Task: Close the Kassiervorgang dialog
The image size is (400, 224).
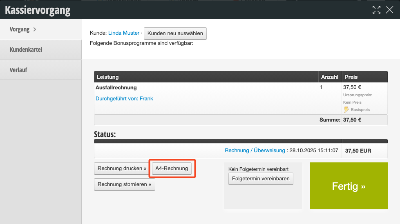Action: pyautogui.click(x=389, y=10)
